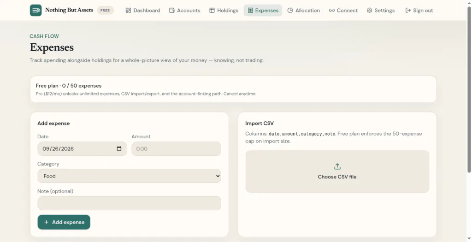Click the upload icon above Choose CSV file

click(337, 166)
